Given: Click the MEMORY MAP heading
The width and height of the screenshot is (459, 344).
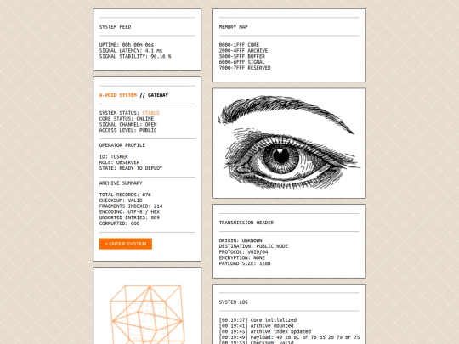Looking at the screenshot, I should pos(233,27).
